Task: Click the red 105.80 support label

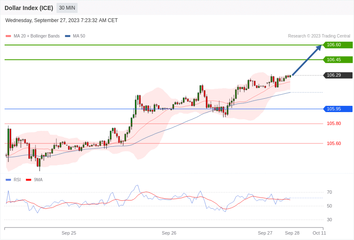Action: [334, 124]
